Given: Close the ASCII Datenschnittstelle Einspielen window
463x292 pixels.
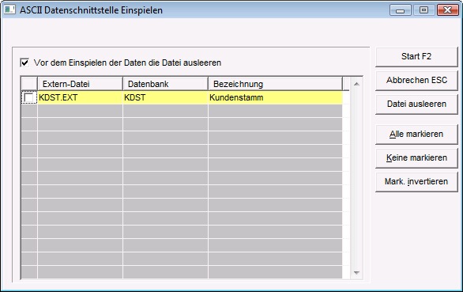Looking at the screenshot, I should (448, 10).
